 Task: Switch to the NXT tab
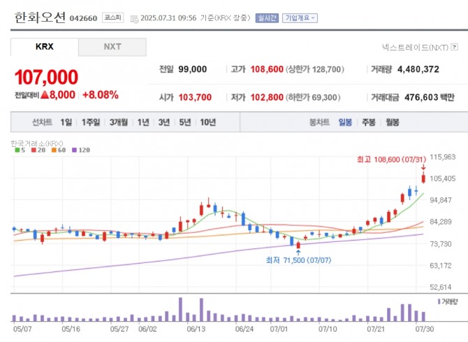pos(112,47)
